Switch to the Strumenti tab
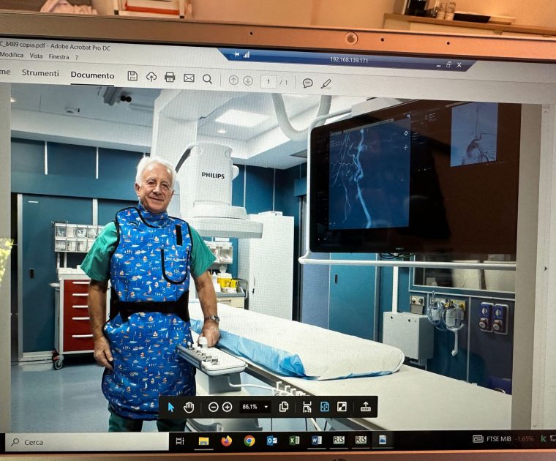556x461 pixels. click(x=40, y=73)
